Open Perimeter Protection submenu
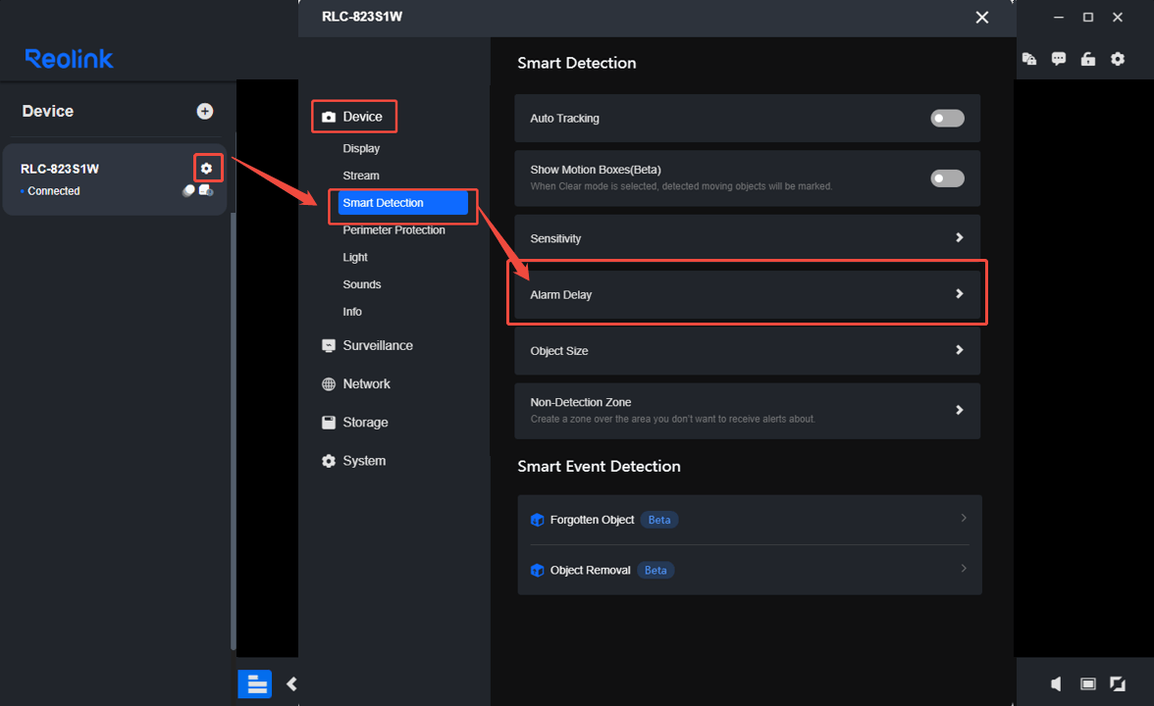This screenshot has width=1154, height=706. (393, 230)
